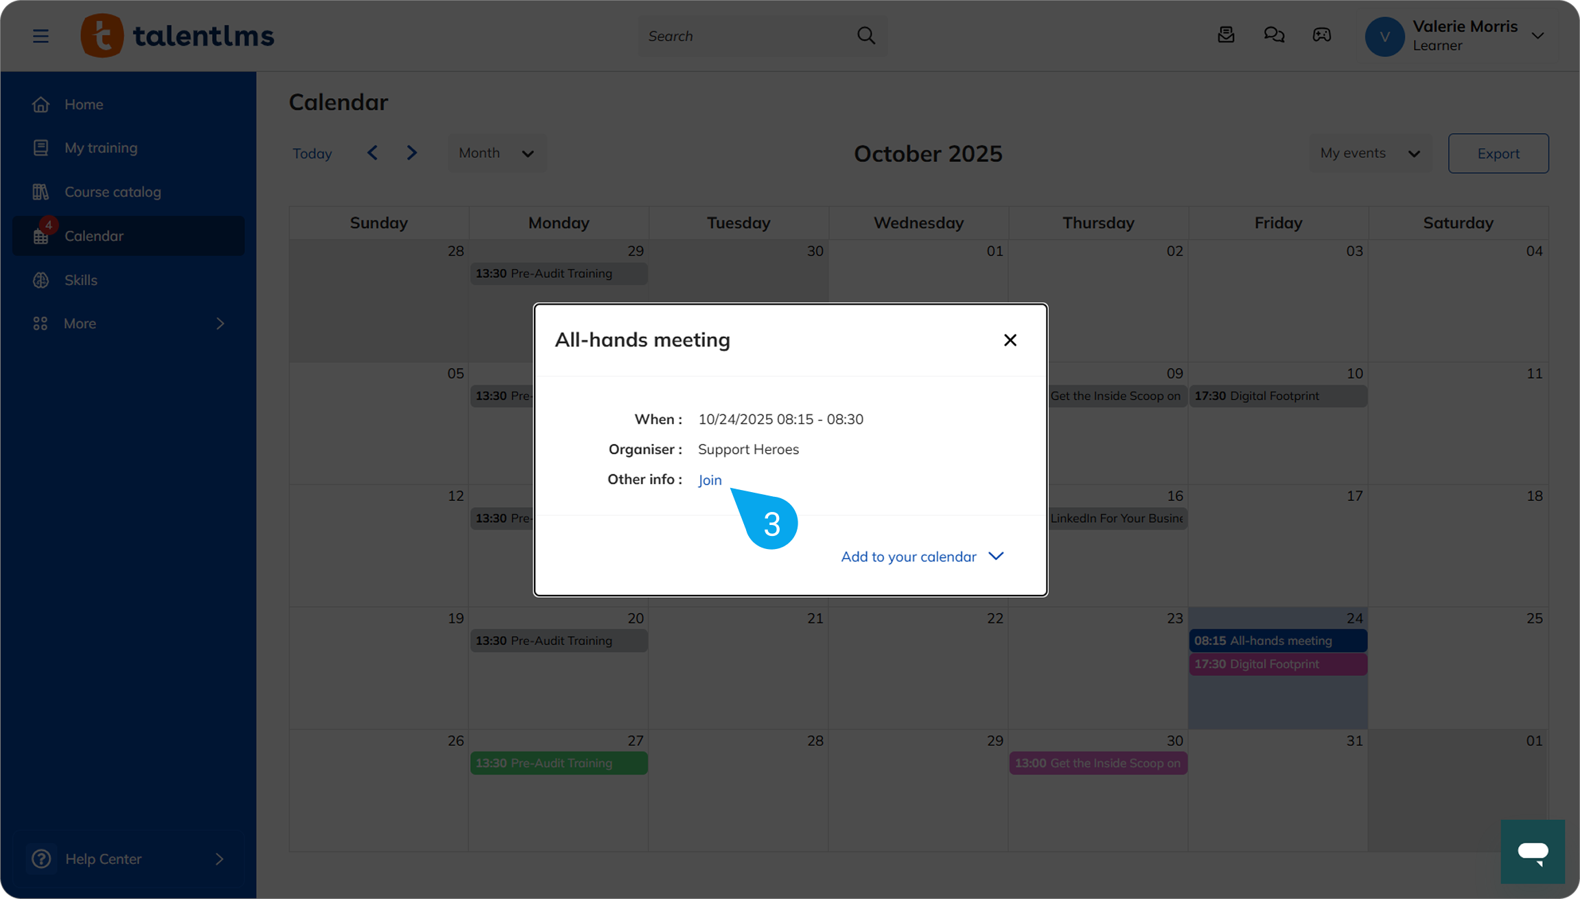Expand the More sidebar item
1580x899 pixels.
pyautogui.click(x=128, y=323)
